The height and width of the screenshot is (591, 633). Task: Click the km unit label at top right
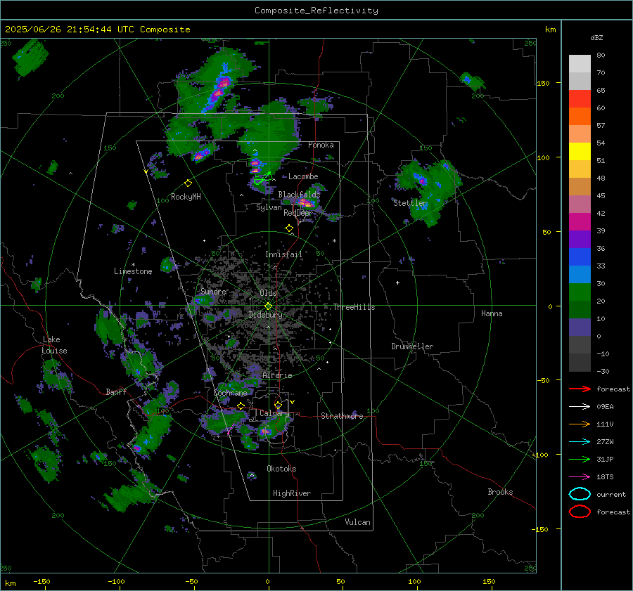pyautogui.click(x=550, y=30)
